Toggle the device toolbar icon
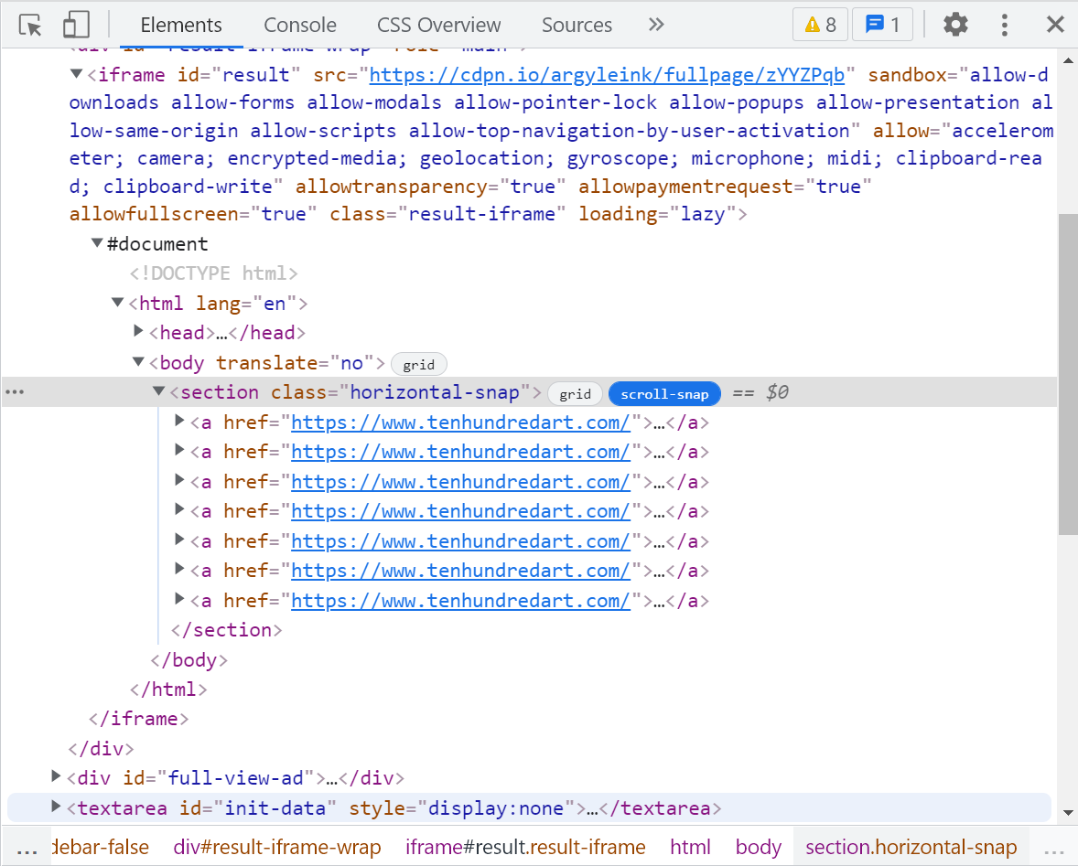Screen dimensions: 1078x866 coord(75,25)
